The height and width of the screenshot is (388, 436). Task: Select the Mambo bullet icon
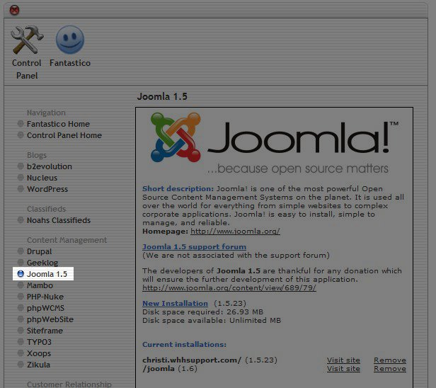[21, 286]
